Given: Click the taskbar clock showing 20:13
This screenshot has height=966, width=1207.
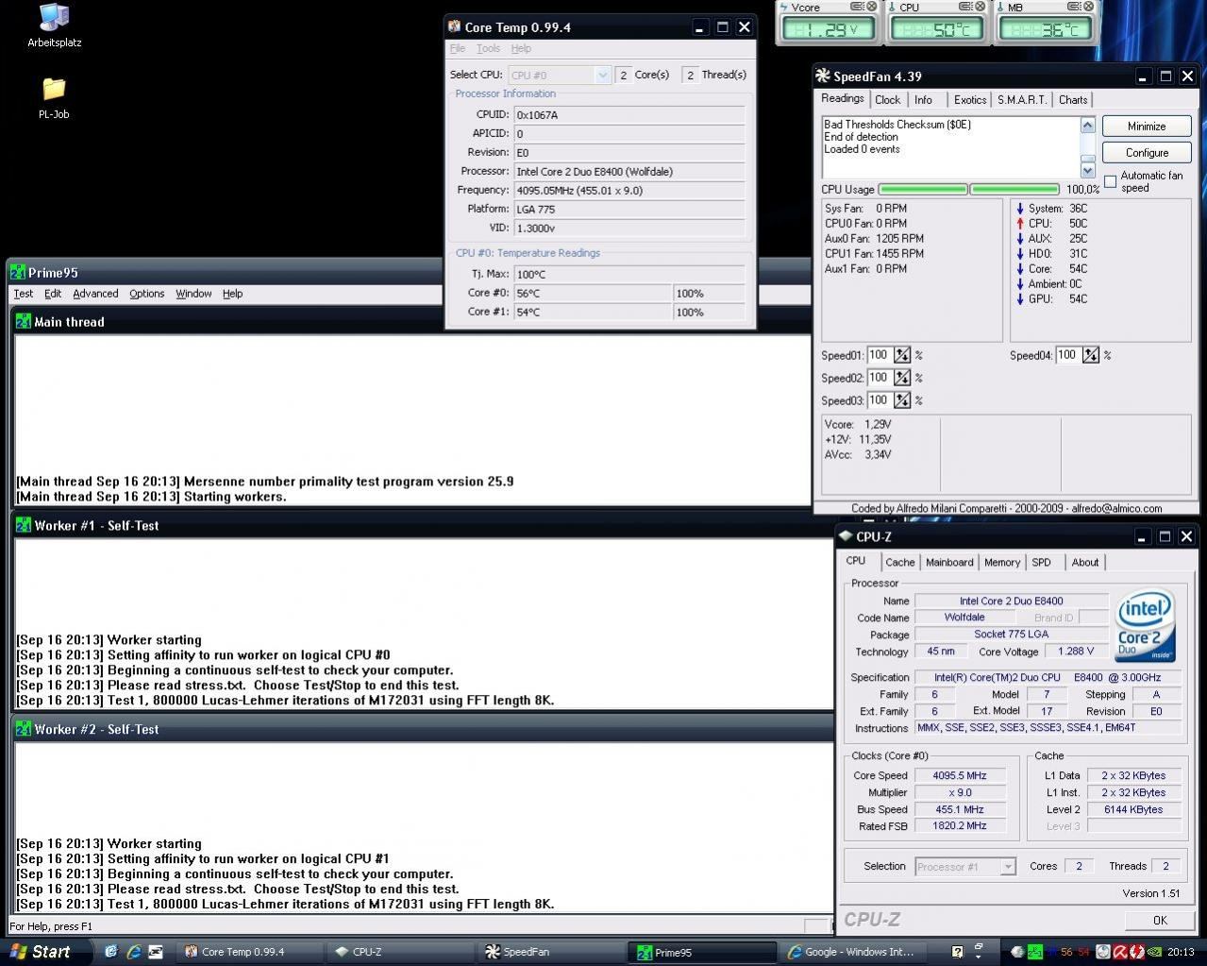Looking at the screenshot, I should pyautogui.click(x=1181, y=952).
